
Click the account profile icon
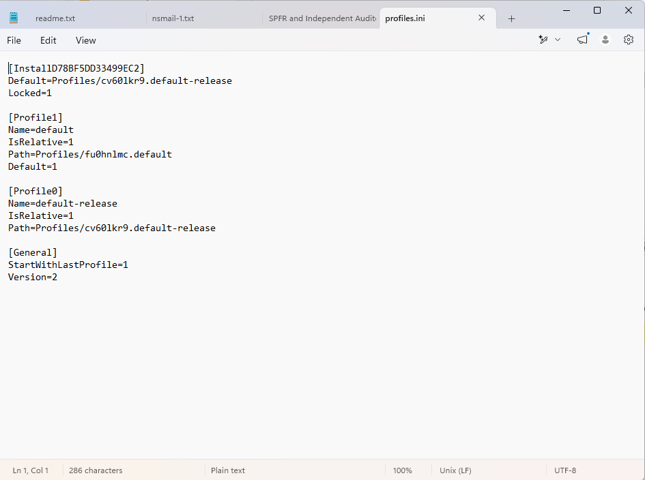[x=605, y=40]
